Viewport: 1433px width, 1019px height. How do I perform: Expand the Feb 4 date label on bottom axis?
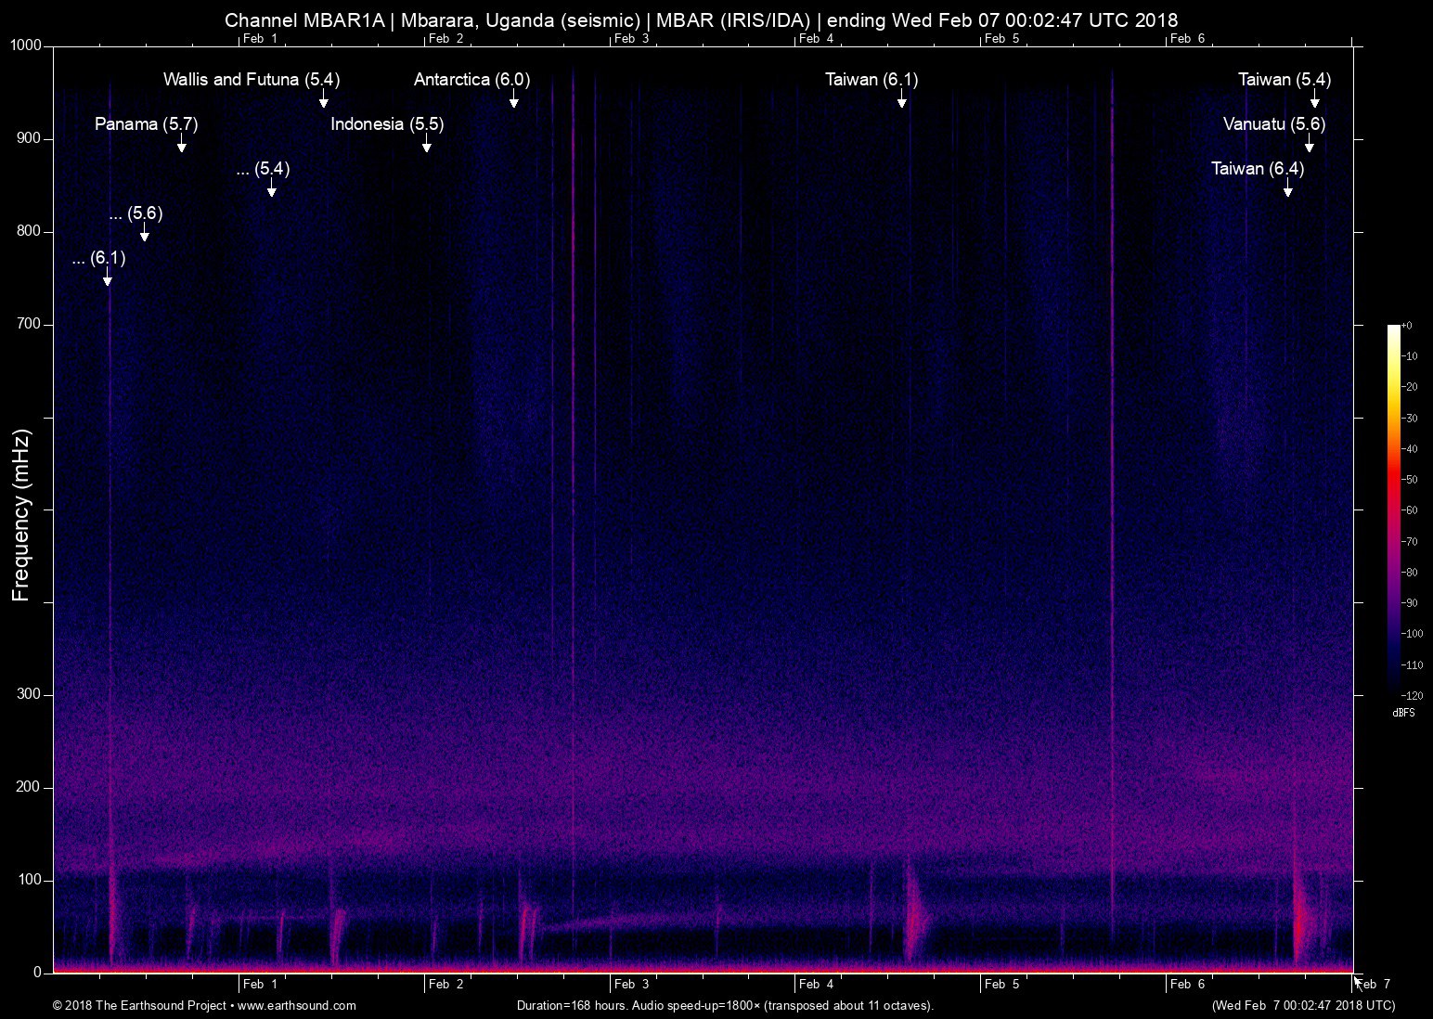point(816,985)
